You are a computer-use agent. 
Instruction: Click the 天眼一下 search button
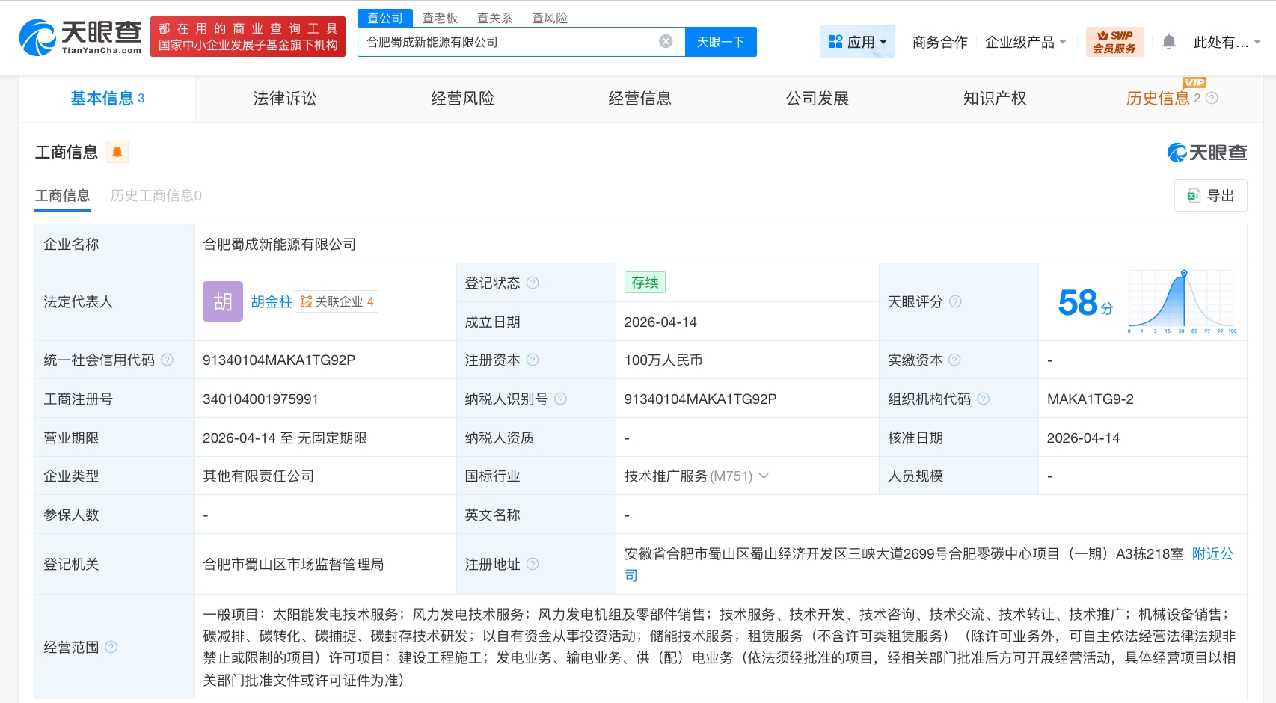coord(720,42)
